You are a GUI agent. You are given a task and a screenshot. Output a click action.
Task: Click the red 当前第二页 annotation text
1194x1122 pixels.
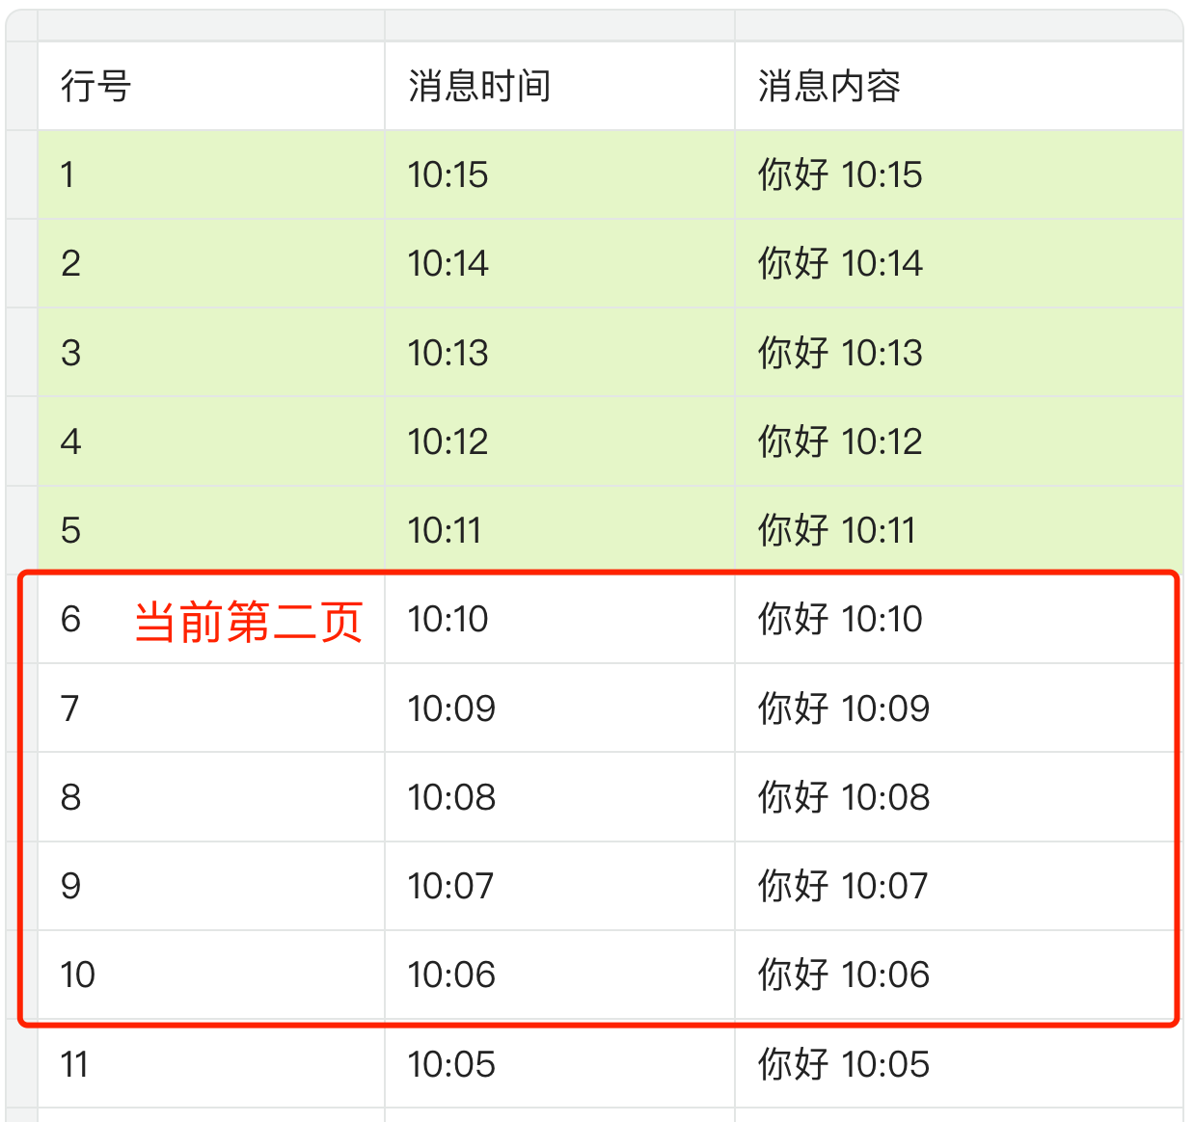point(248,622)
